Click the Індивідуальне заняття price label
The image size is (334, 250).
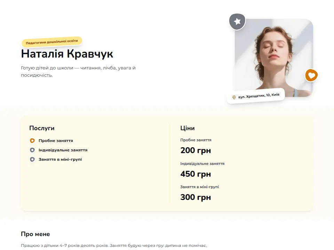coord(202,164)
